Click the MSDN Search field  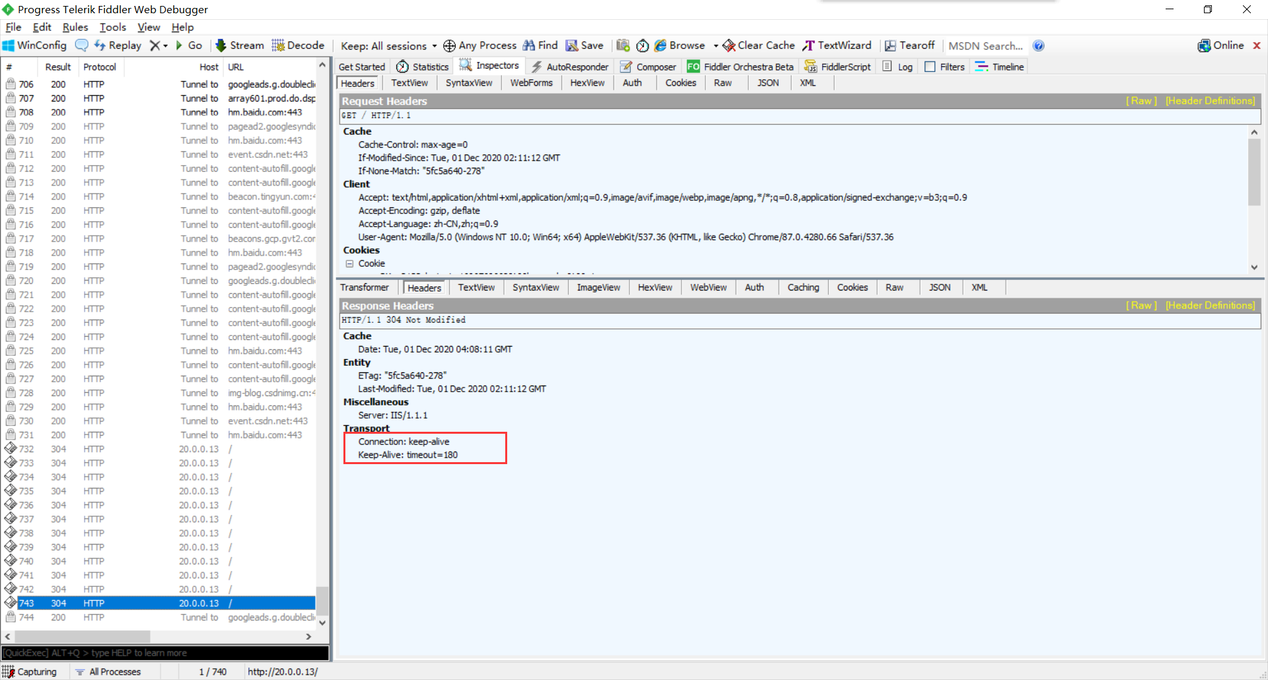985,46
